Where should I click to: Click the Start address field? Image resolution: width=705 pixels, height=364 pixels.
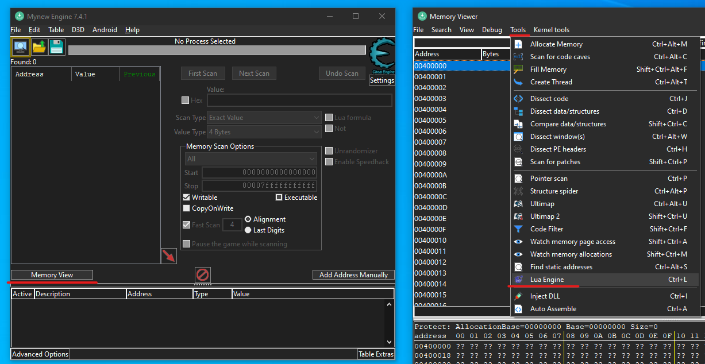(x=259, y=172)
